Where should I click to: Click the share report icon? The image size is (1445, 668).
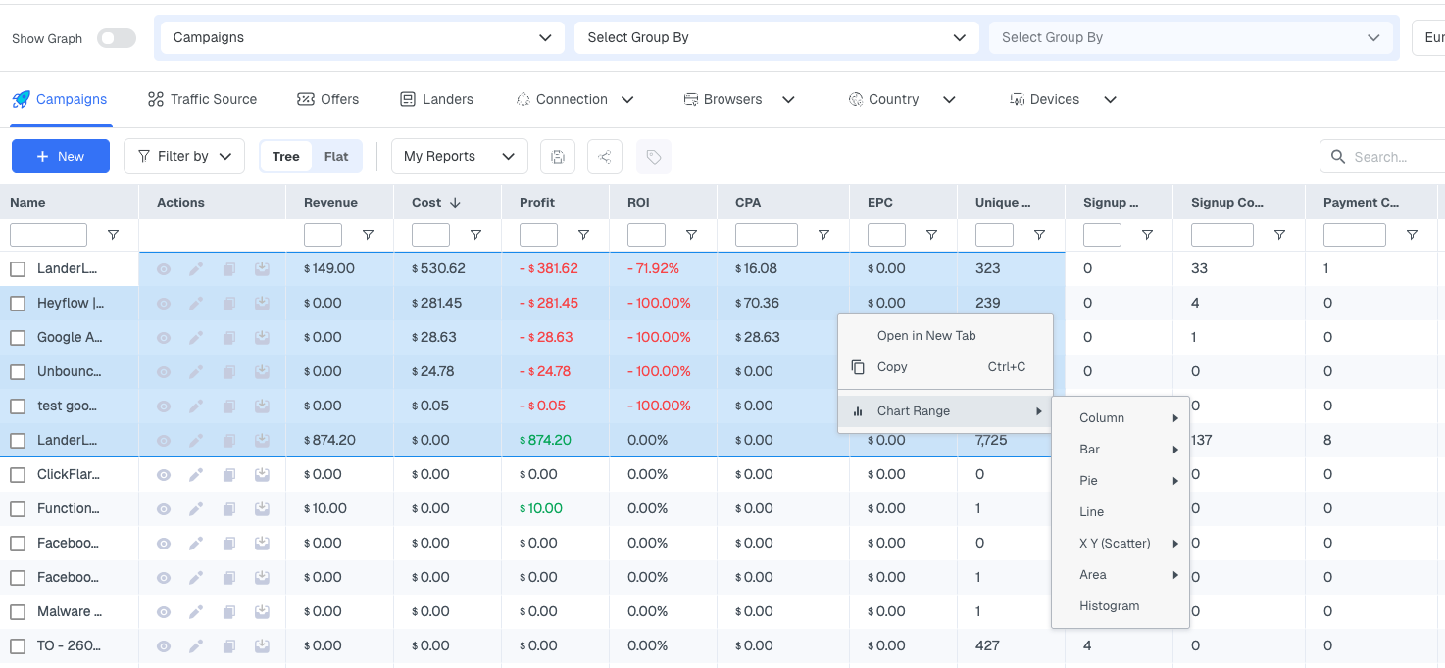[605, 157]
